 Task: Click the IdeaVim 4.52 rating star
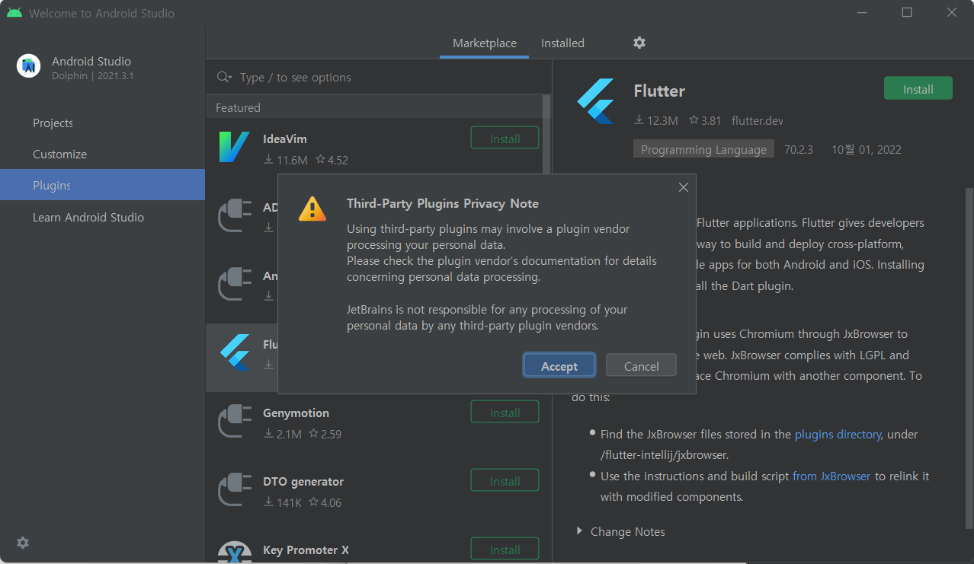pyautogui.click(x=321, y=160)
